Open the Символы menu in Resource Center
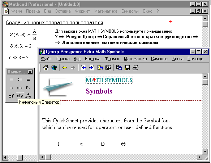This screenshot has width=211, height=163. coord(159,59)
